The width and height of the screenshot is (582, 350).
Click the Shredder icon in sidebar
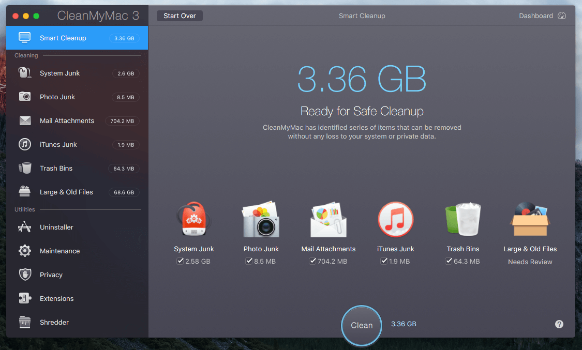[25, 322]
